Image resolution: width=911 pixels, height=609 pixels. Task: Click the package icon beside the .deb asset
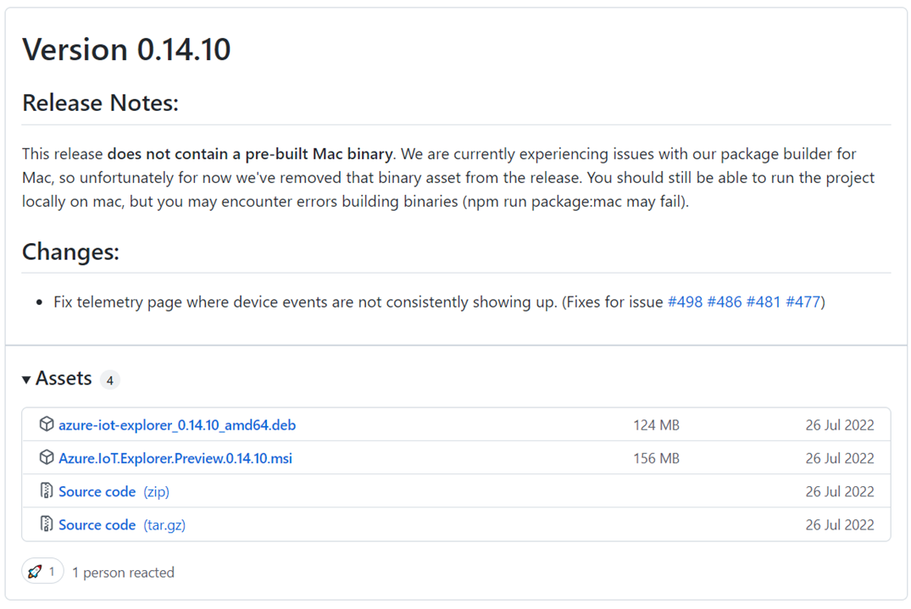click(x=47, y=424)
